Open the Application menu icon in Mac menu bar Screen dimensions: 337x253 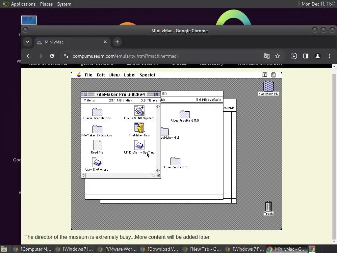click(x=273, y=75)
